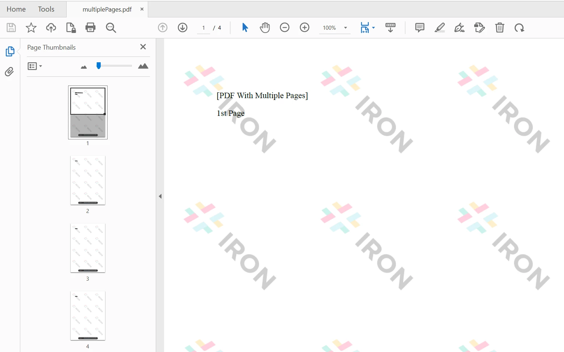Zoom in with the plus icon
Screen dimensions: 564x352
305,28
